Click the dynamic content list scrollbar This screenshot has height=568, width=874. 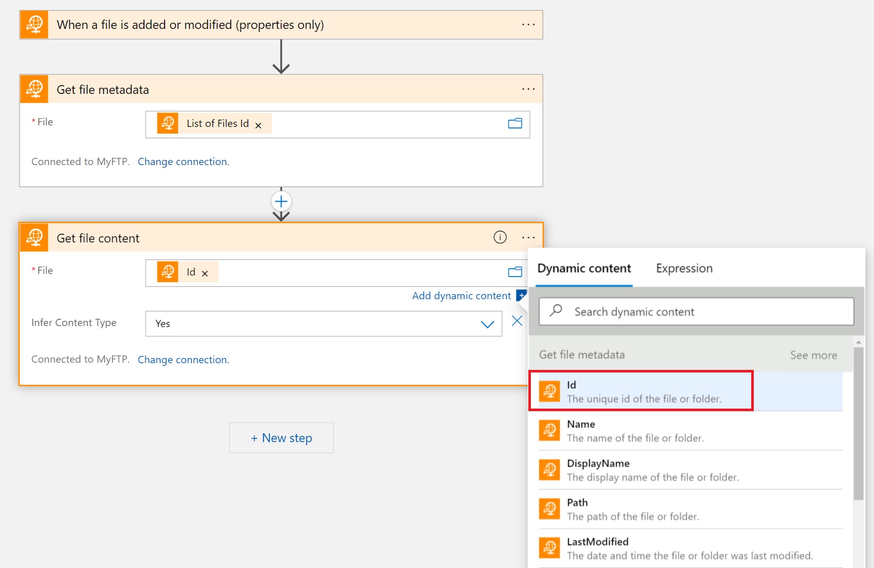858,423
